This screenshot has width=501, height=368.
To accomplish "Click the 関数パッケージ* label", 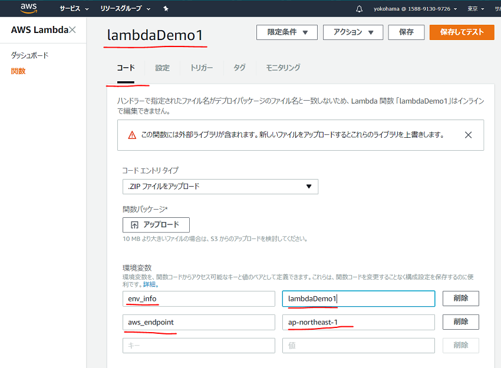I will tap(145, 210).
